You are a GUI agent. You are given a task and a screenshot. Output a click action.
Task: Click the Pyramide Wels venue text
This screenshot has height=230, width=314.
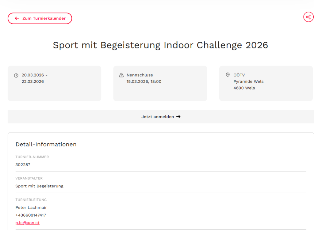[x=248, y=81]
